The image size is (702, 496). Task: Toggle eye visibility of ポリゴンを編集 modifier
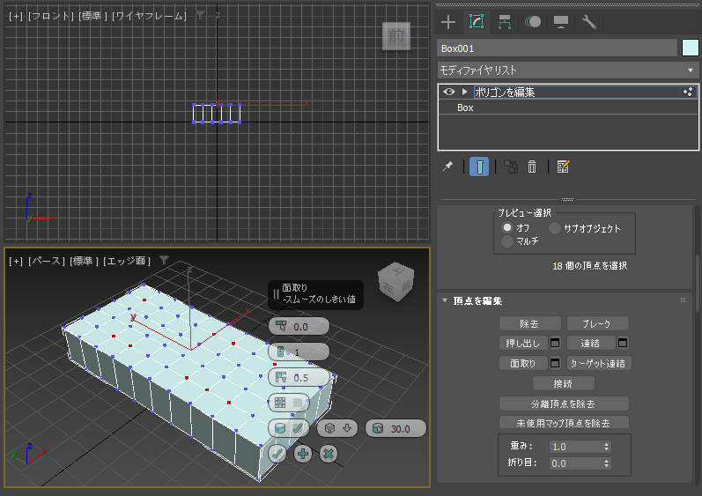[x=449, y=92]
